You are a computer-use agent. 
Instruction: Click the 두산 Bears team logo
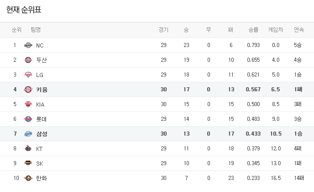pos(28,60)
